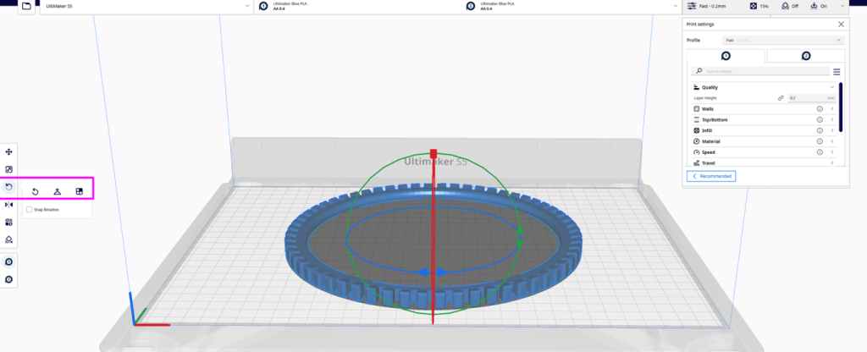Collapse the print settings header dropdown arrow
Viewport: 867px width, 352px height.
tap(842, 6)
